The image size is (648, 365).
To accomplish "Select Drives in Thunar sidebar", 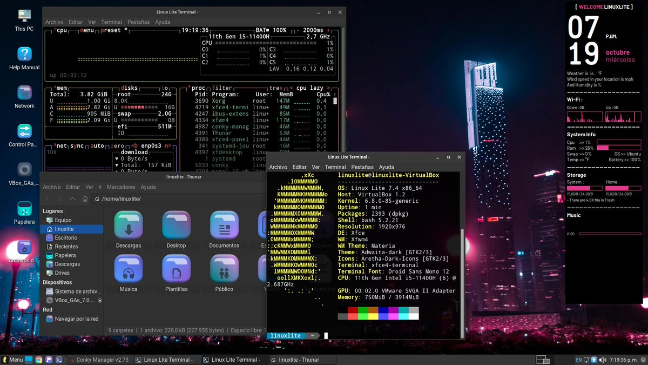I will click(x=72, y=273).
